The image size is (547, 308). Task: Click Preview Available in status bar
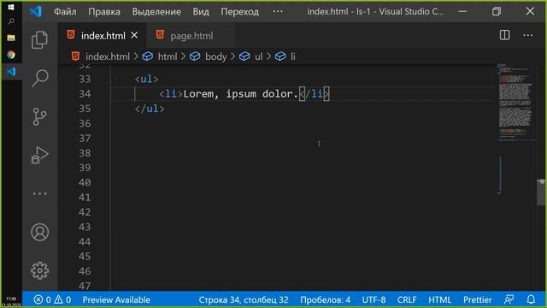coord(116,299)
